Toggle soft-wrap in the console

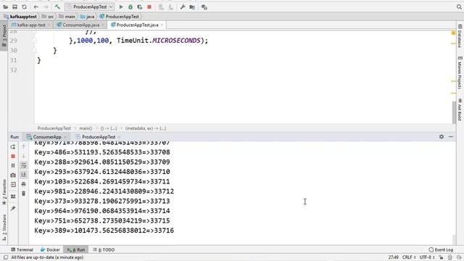(x=24, y=166)
